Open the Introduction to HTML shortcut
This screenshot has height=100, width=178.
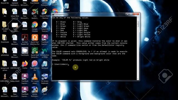(45, 53)
